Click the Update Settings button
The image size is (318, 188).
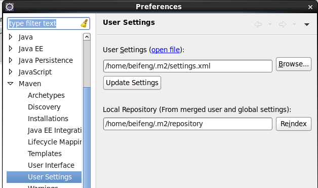[132, 83]
